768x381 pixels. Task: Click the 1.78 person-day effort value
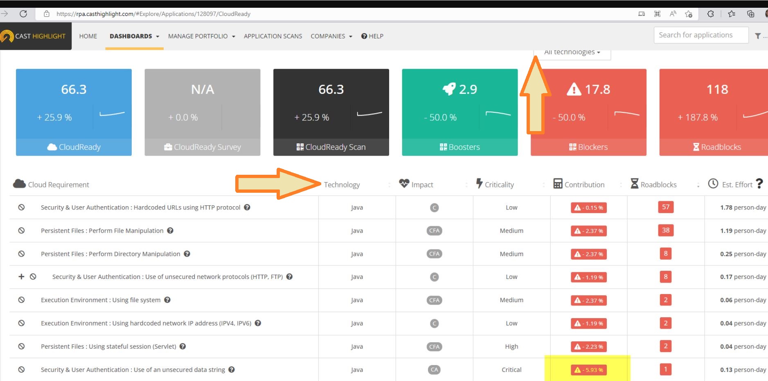pyautogui.click(x=743, y=207)
